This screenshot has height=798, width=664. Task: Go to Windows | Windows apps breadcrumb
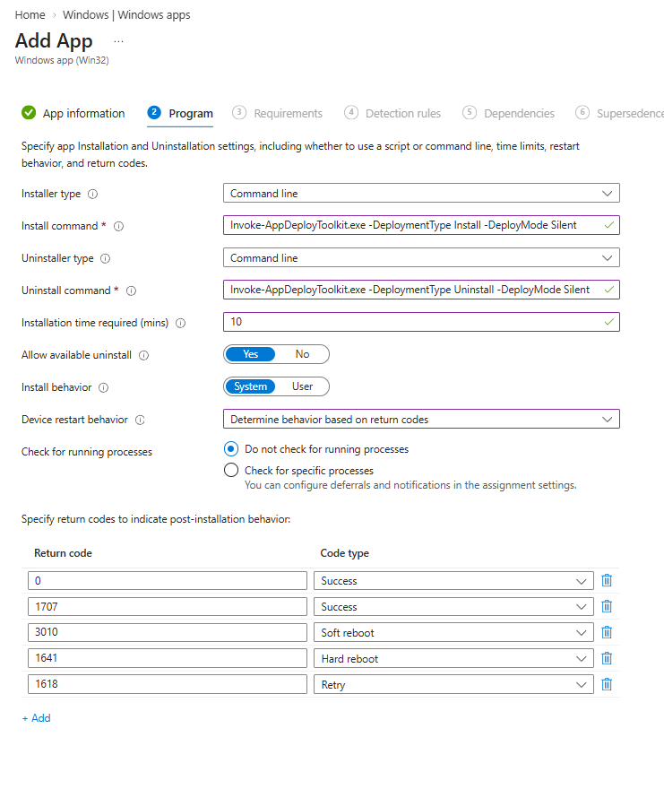(126, 14)
